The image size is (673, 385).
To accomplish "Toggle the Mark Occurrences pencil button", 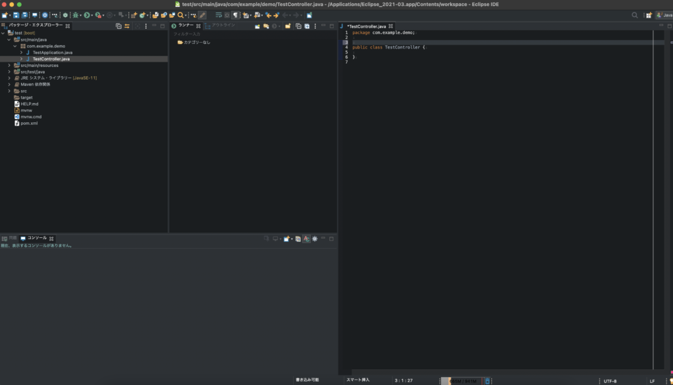I will click(202, 15).
